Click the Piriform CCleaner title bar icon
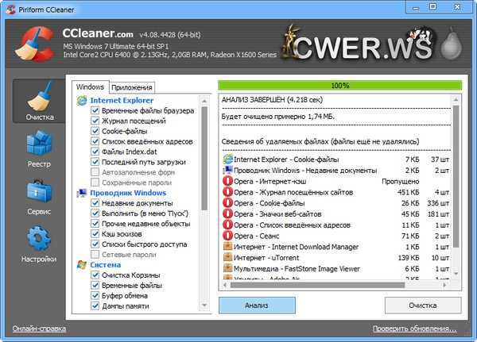 click(x=10, y=10)
